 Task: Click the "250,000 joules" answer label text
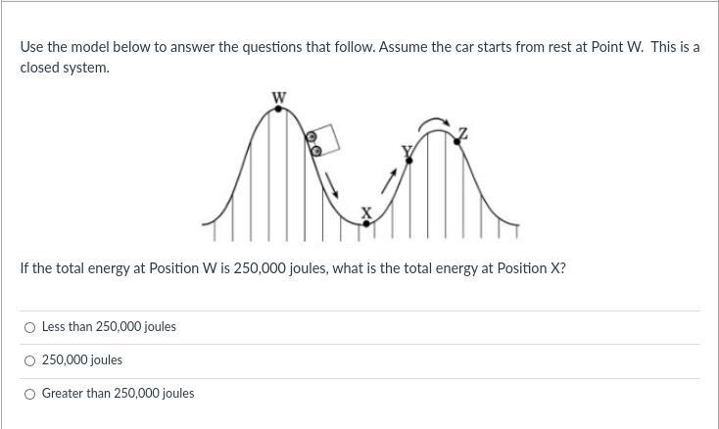(82, 360)
